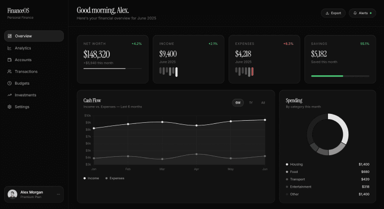Click the Alex Morgan profile name
384x209 pixels.
(x=31, y=192)
